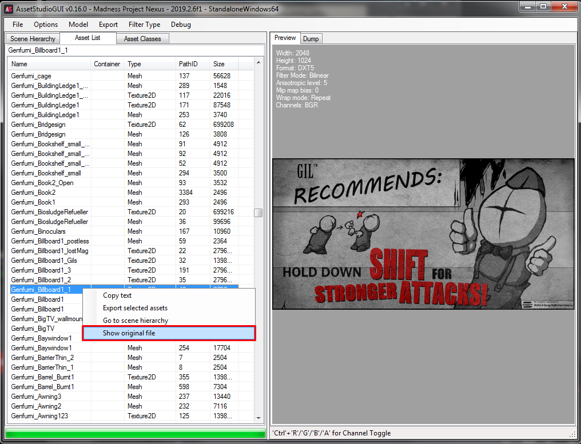The height and width of the screenshot is (444, 581).
Task: Click the asset search input field
Action: 134,51
